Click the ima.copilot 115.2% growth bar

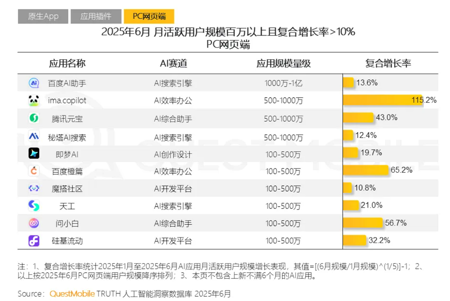pos(382,100)
